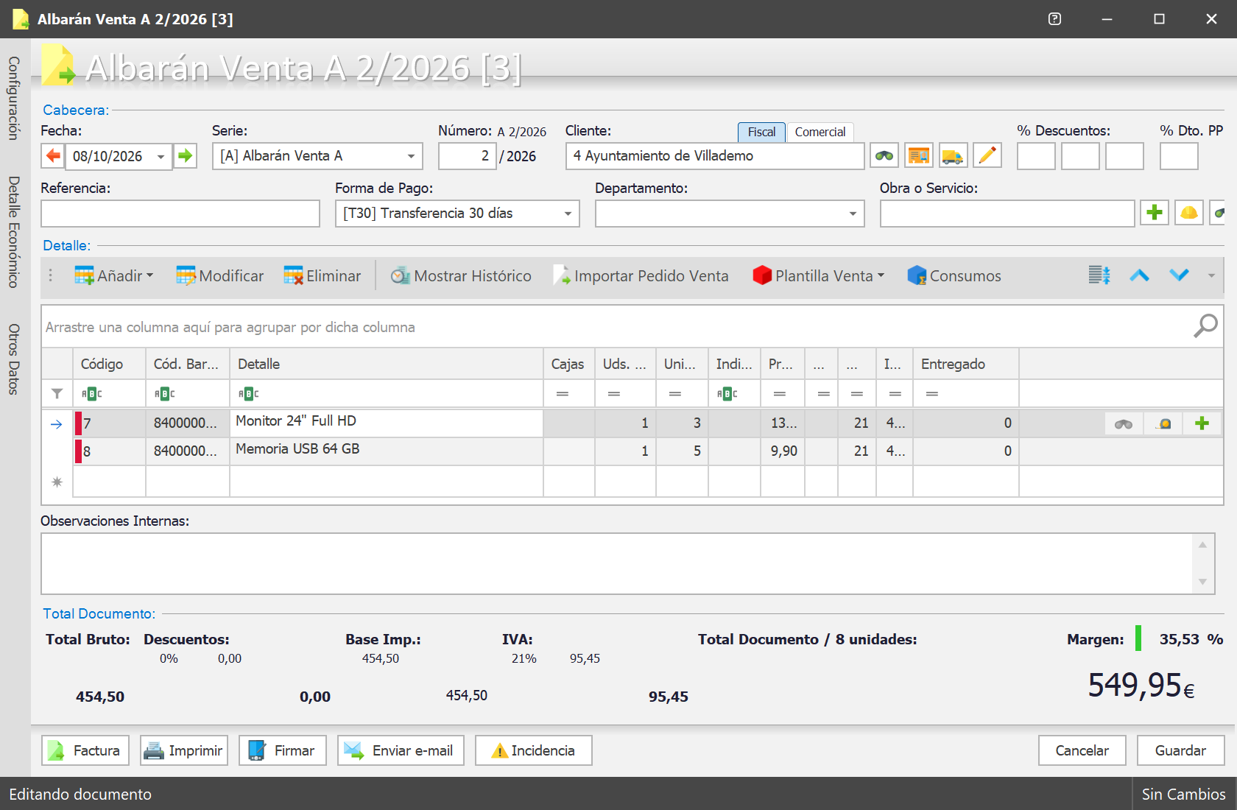Move line down with blue chevron

coord(1179,275)
